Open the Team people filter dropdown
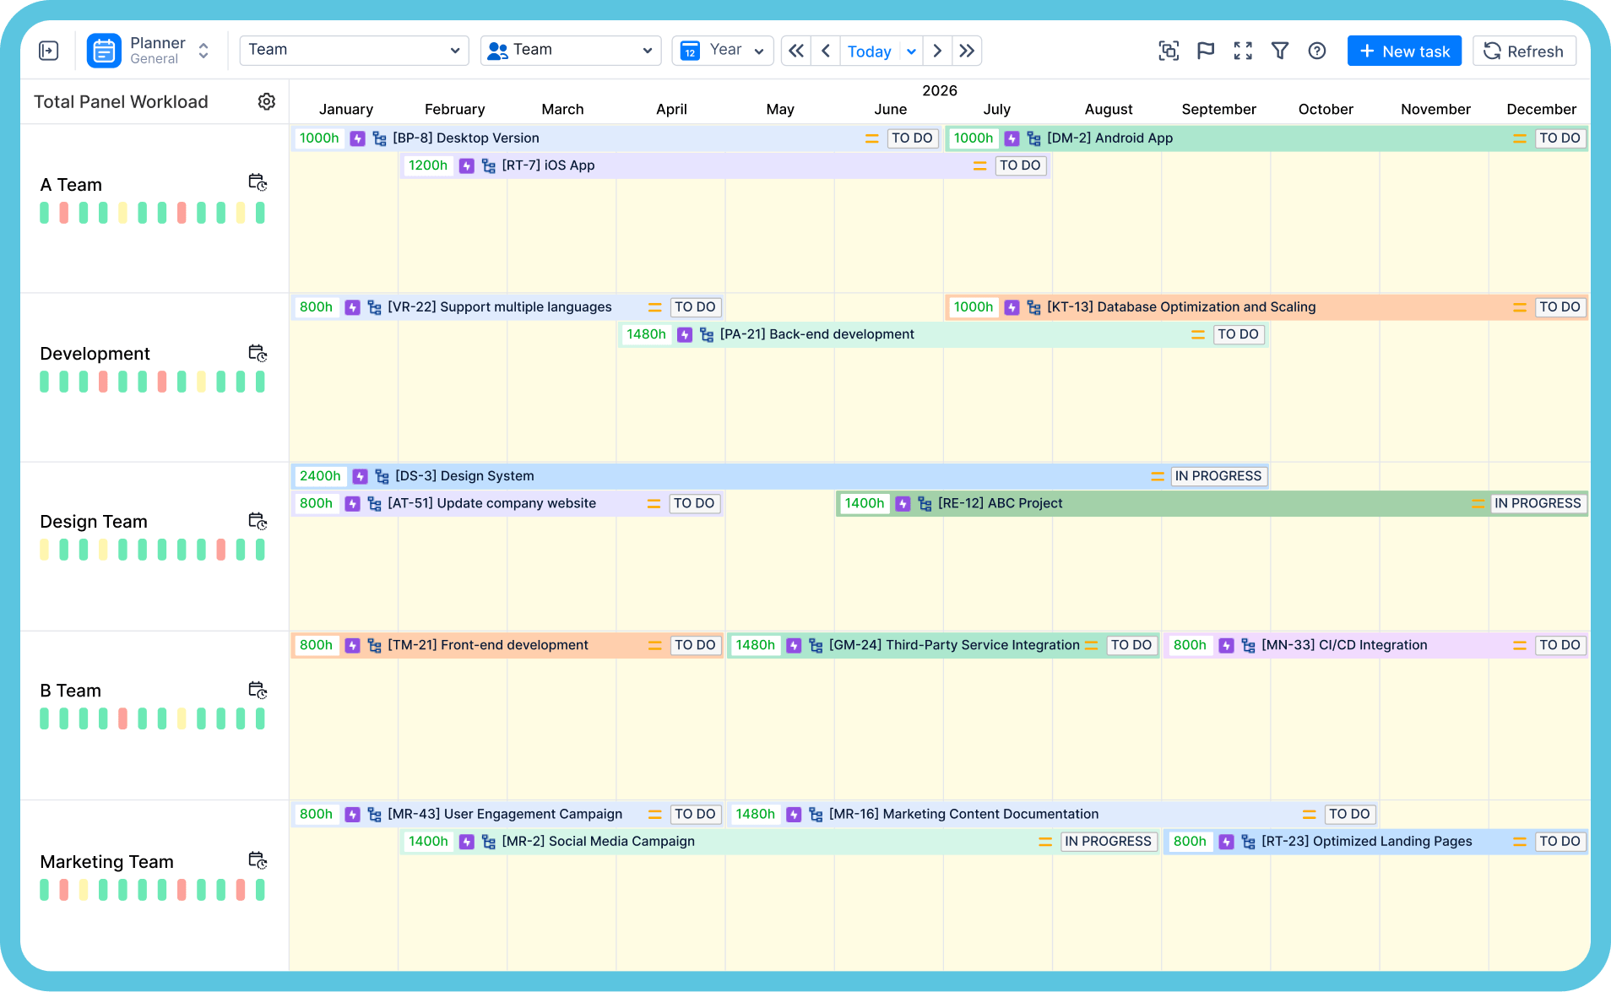Image resolution: width=1611 pixels, height=992 pixels. [571, 50]
